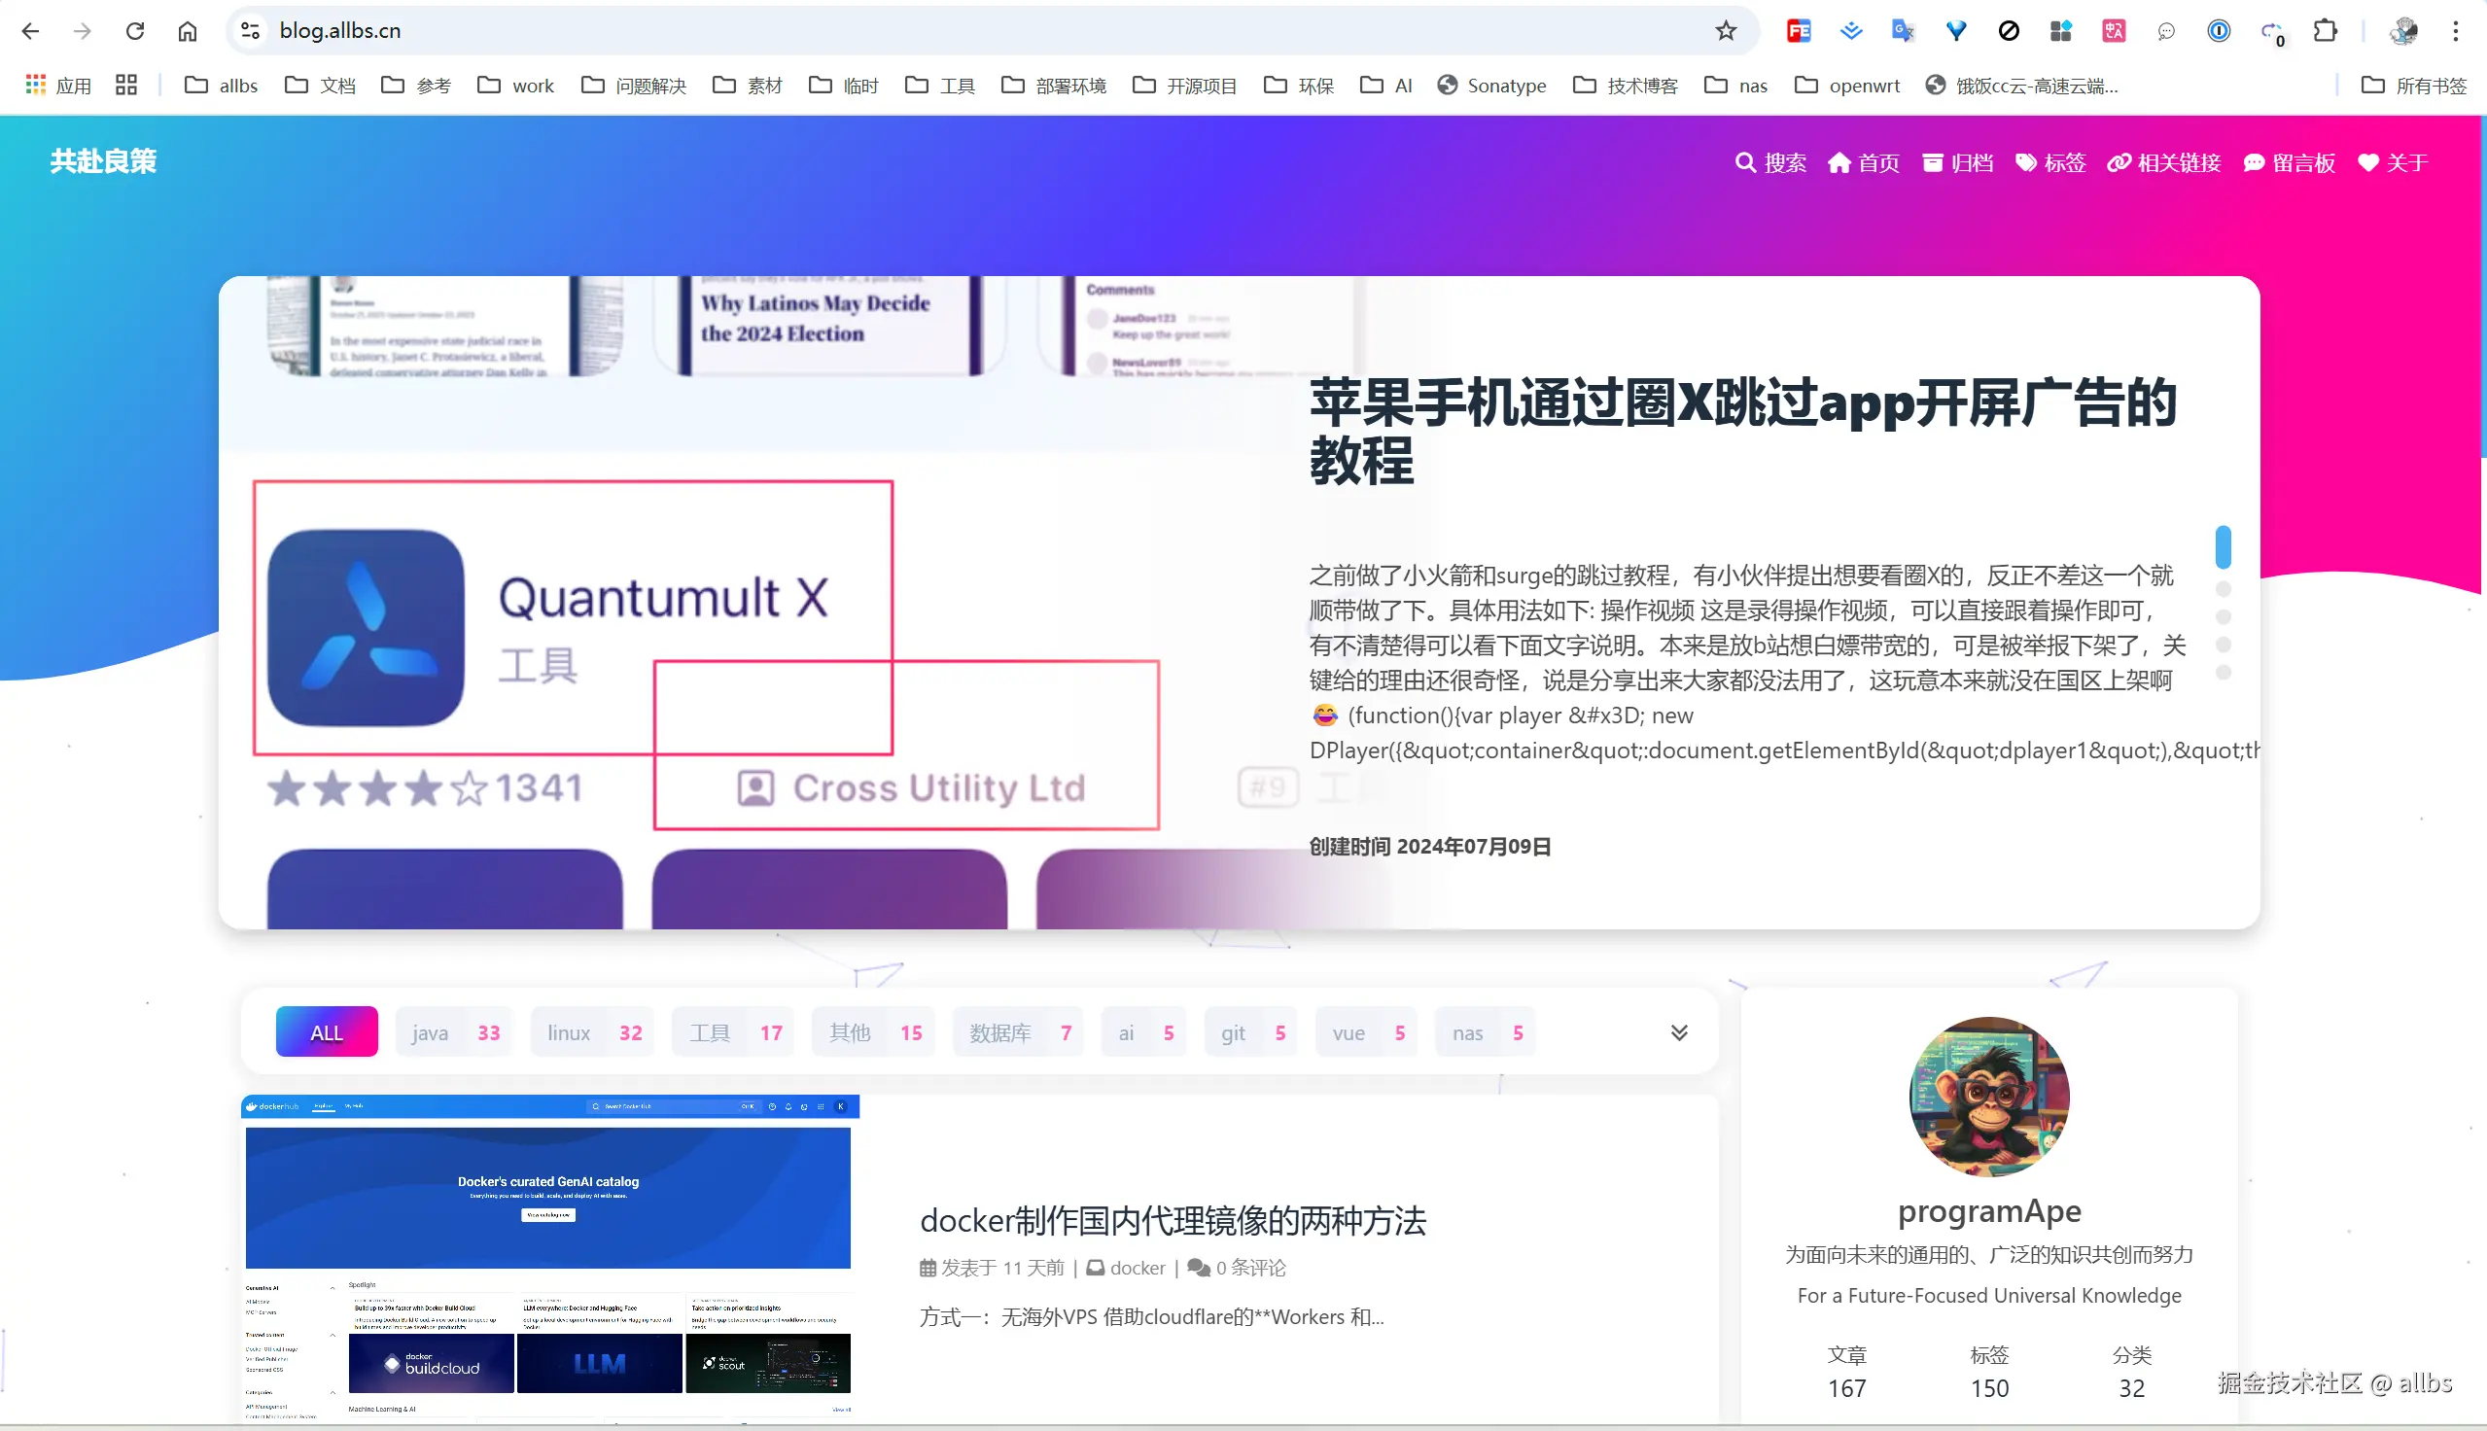Switch to the linux category tab
The width and height of the screenshot is (2487, 1431).
click(589, 1032)
